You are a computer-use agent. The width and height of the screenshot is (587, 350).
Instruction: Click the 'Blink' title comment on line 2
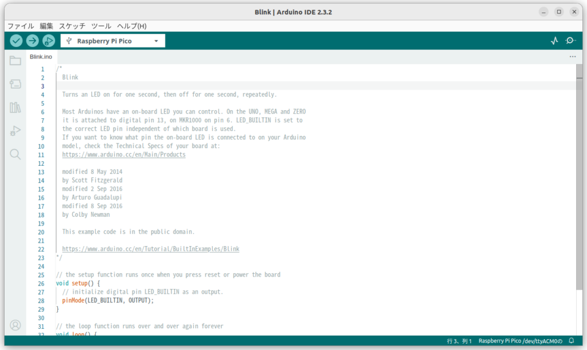[70, 77]
